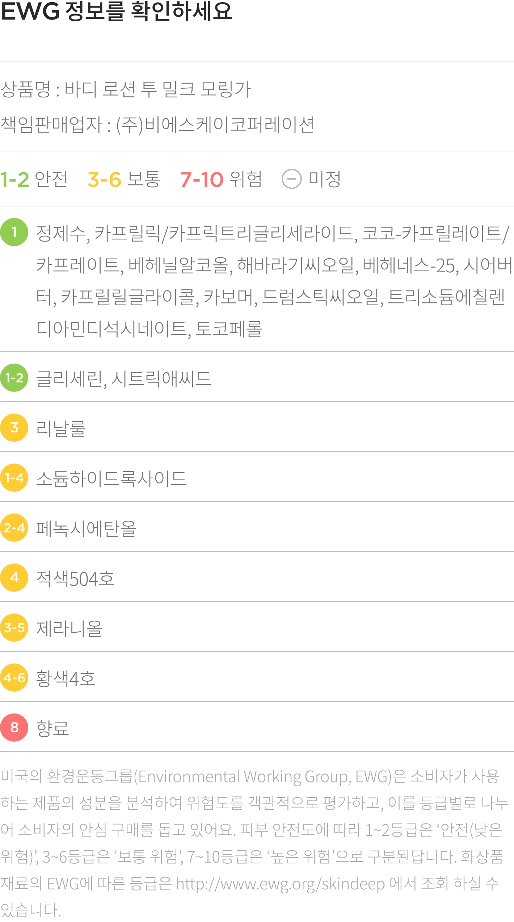Click the ewg.org/skindeep URL in footer text
The width and height of the screenshot is (514, 922).
pos(281,884)
